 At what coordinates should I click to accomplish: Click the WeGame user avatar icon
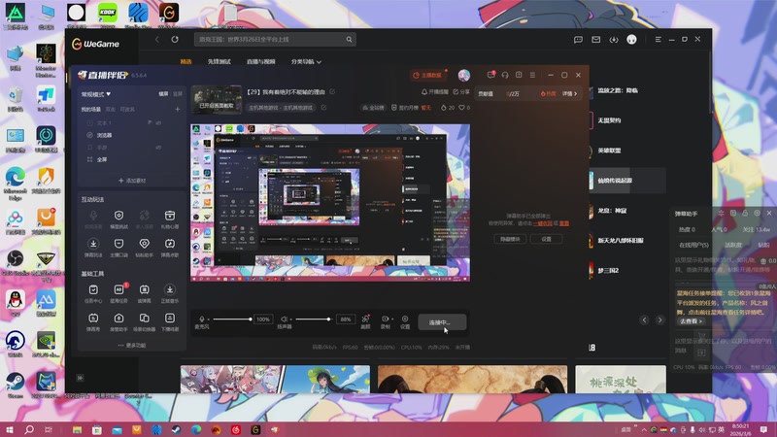[632, 39]
